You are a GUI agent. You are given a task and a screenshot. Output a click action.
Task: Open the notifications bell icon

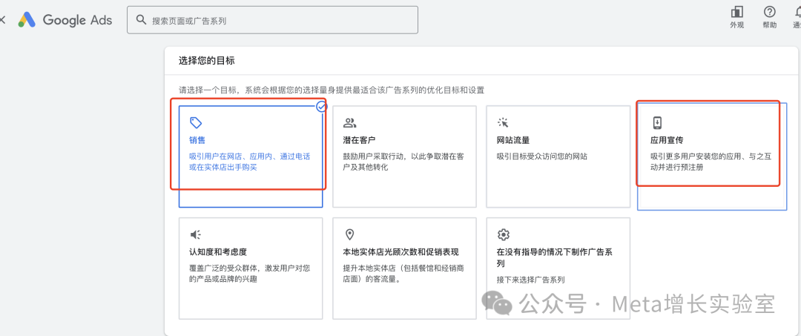[797, 12]
